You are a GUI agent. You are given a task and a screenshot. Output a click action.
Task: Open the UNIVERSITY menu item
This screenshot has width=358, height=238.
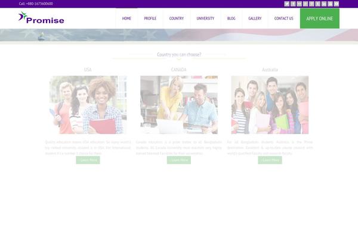(205, 18)
